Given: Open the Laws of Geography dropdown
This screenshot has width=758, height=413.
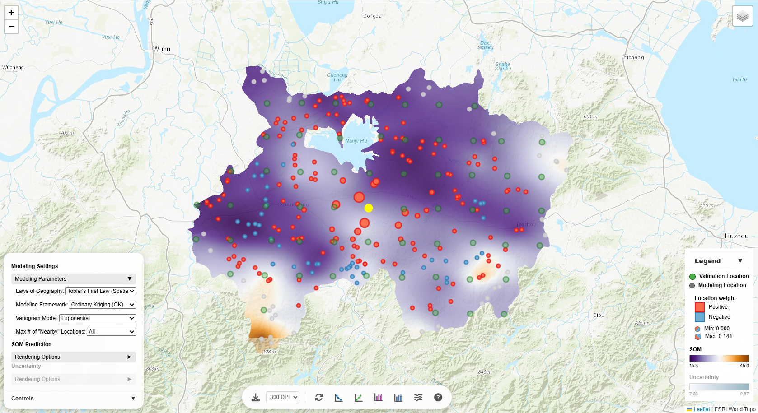Looking at the screenshot, I should [100, 291].
